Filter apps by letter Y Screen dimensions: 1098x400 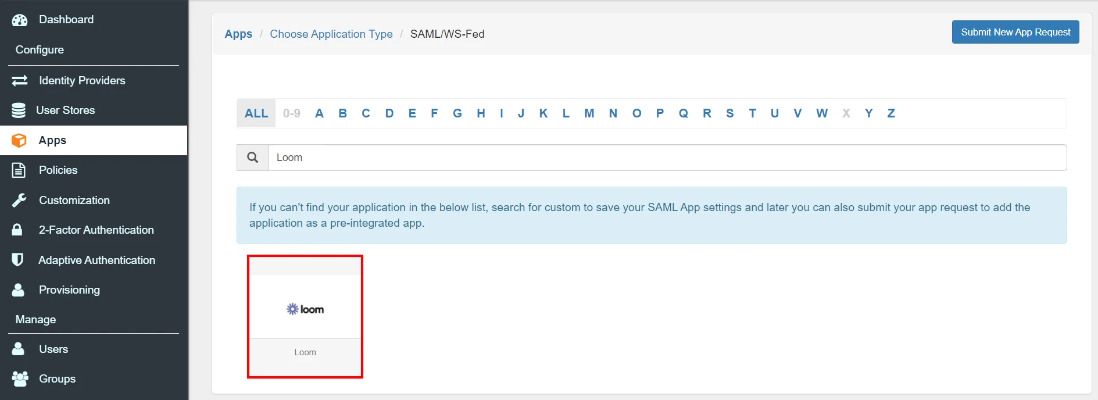(869, 113)
